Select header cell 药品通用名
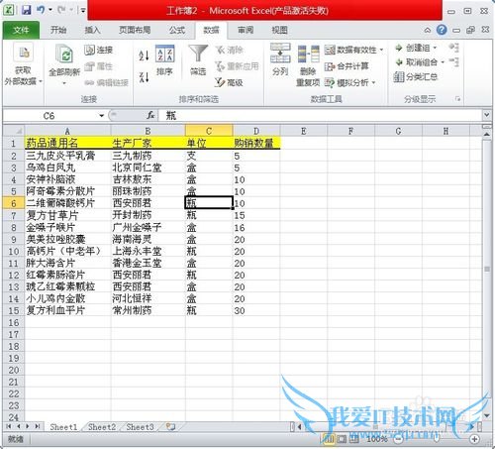Viewport: 495px width, 449px height. click(x=67, y=143)
